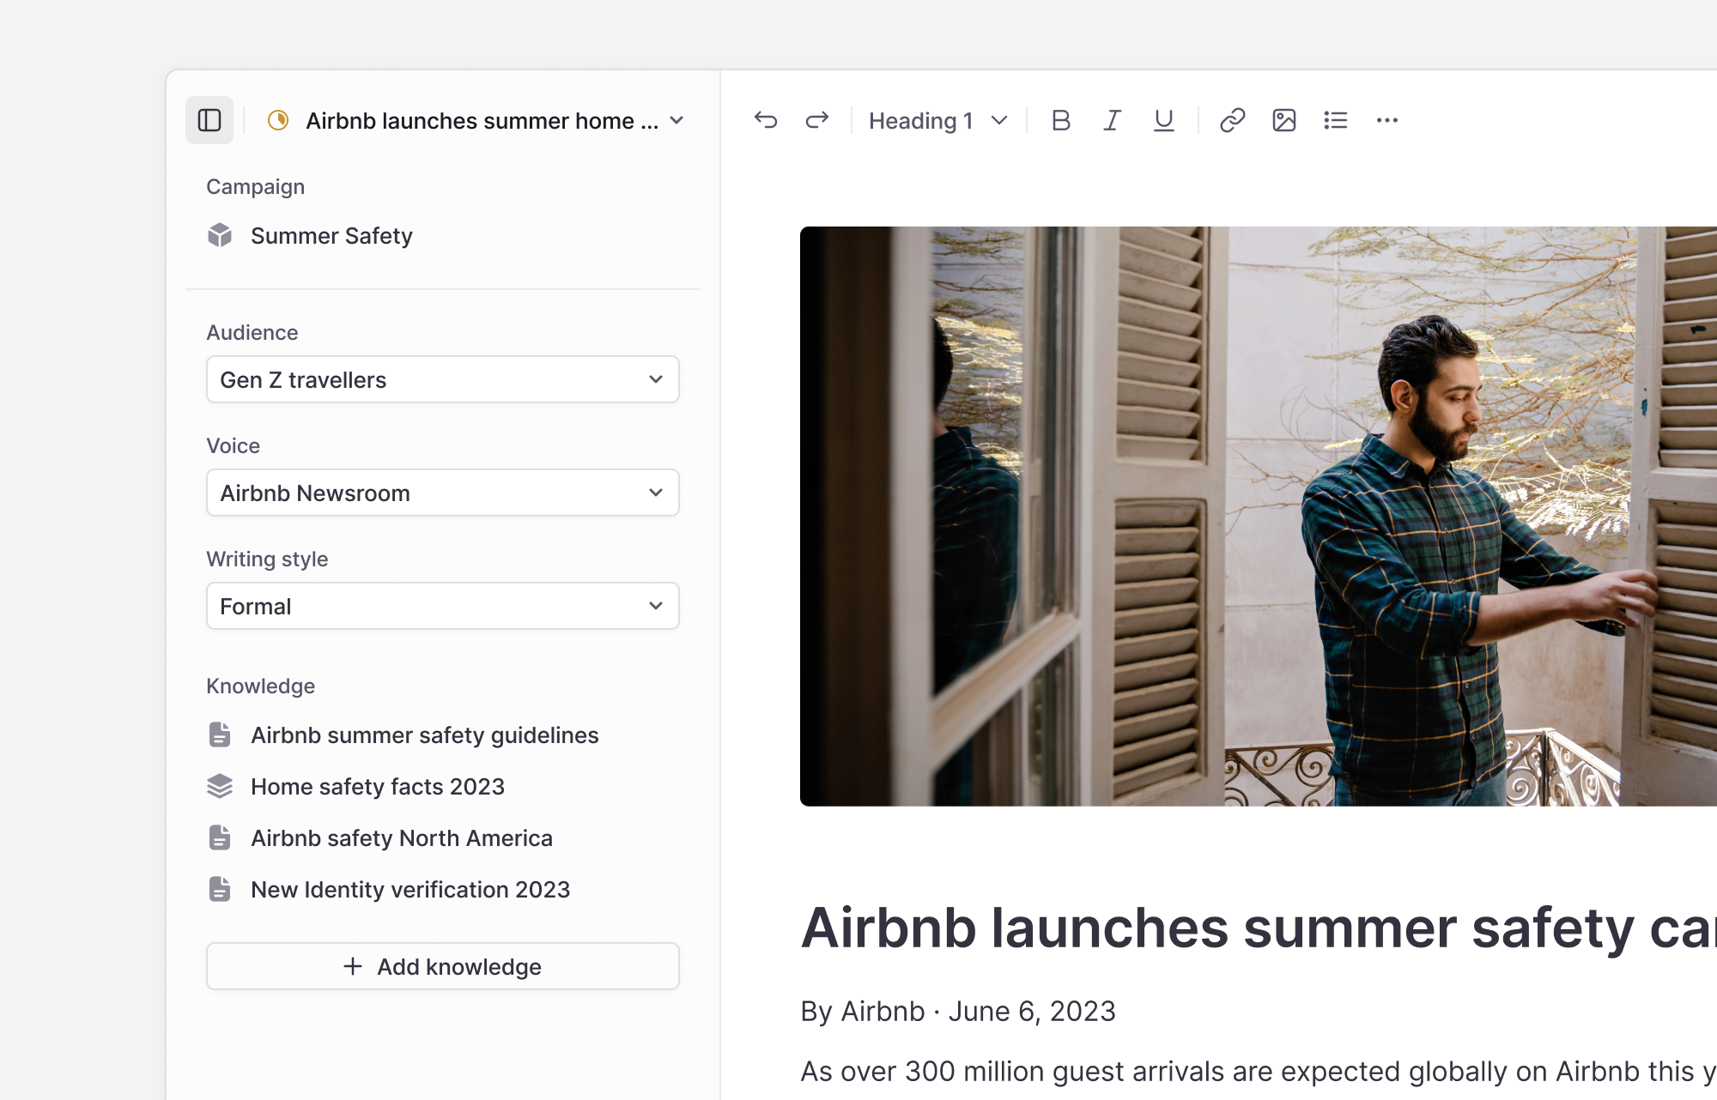Click the 'Knowledge' section label
The width and height of the screenshot is (1717, 1100).
260,686
